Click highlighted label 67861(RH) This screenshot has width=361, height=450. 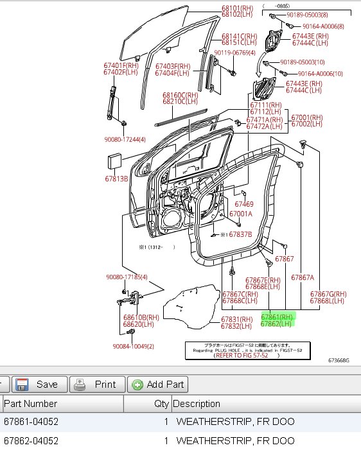click(x=277, y=317)
